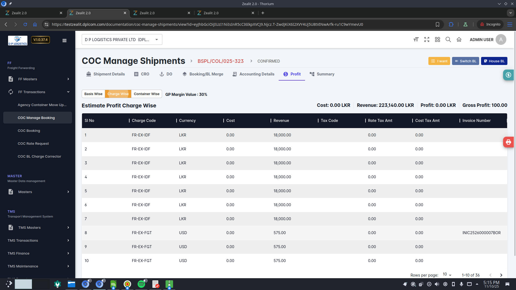516x290 pixels.
Task: Go to next page of table rows
Action: [501, 275]
